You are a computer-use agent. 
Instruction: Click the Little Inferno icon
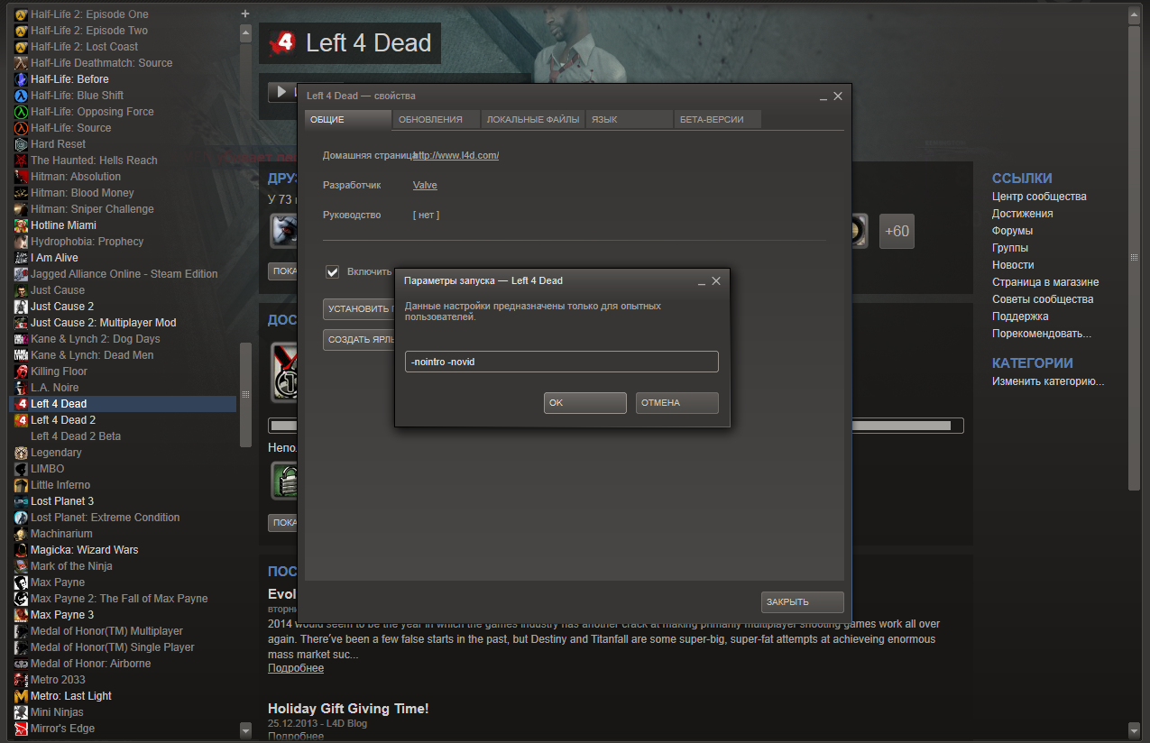(x=22, y=485)
